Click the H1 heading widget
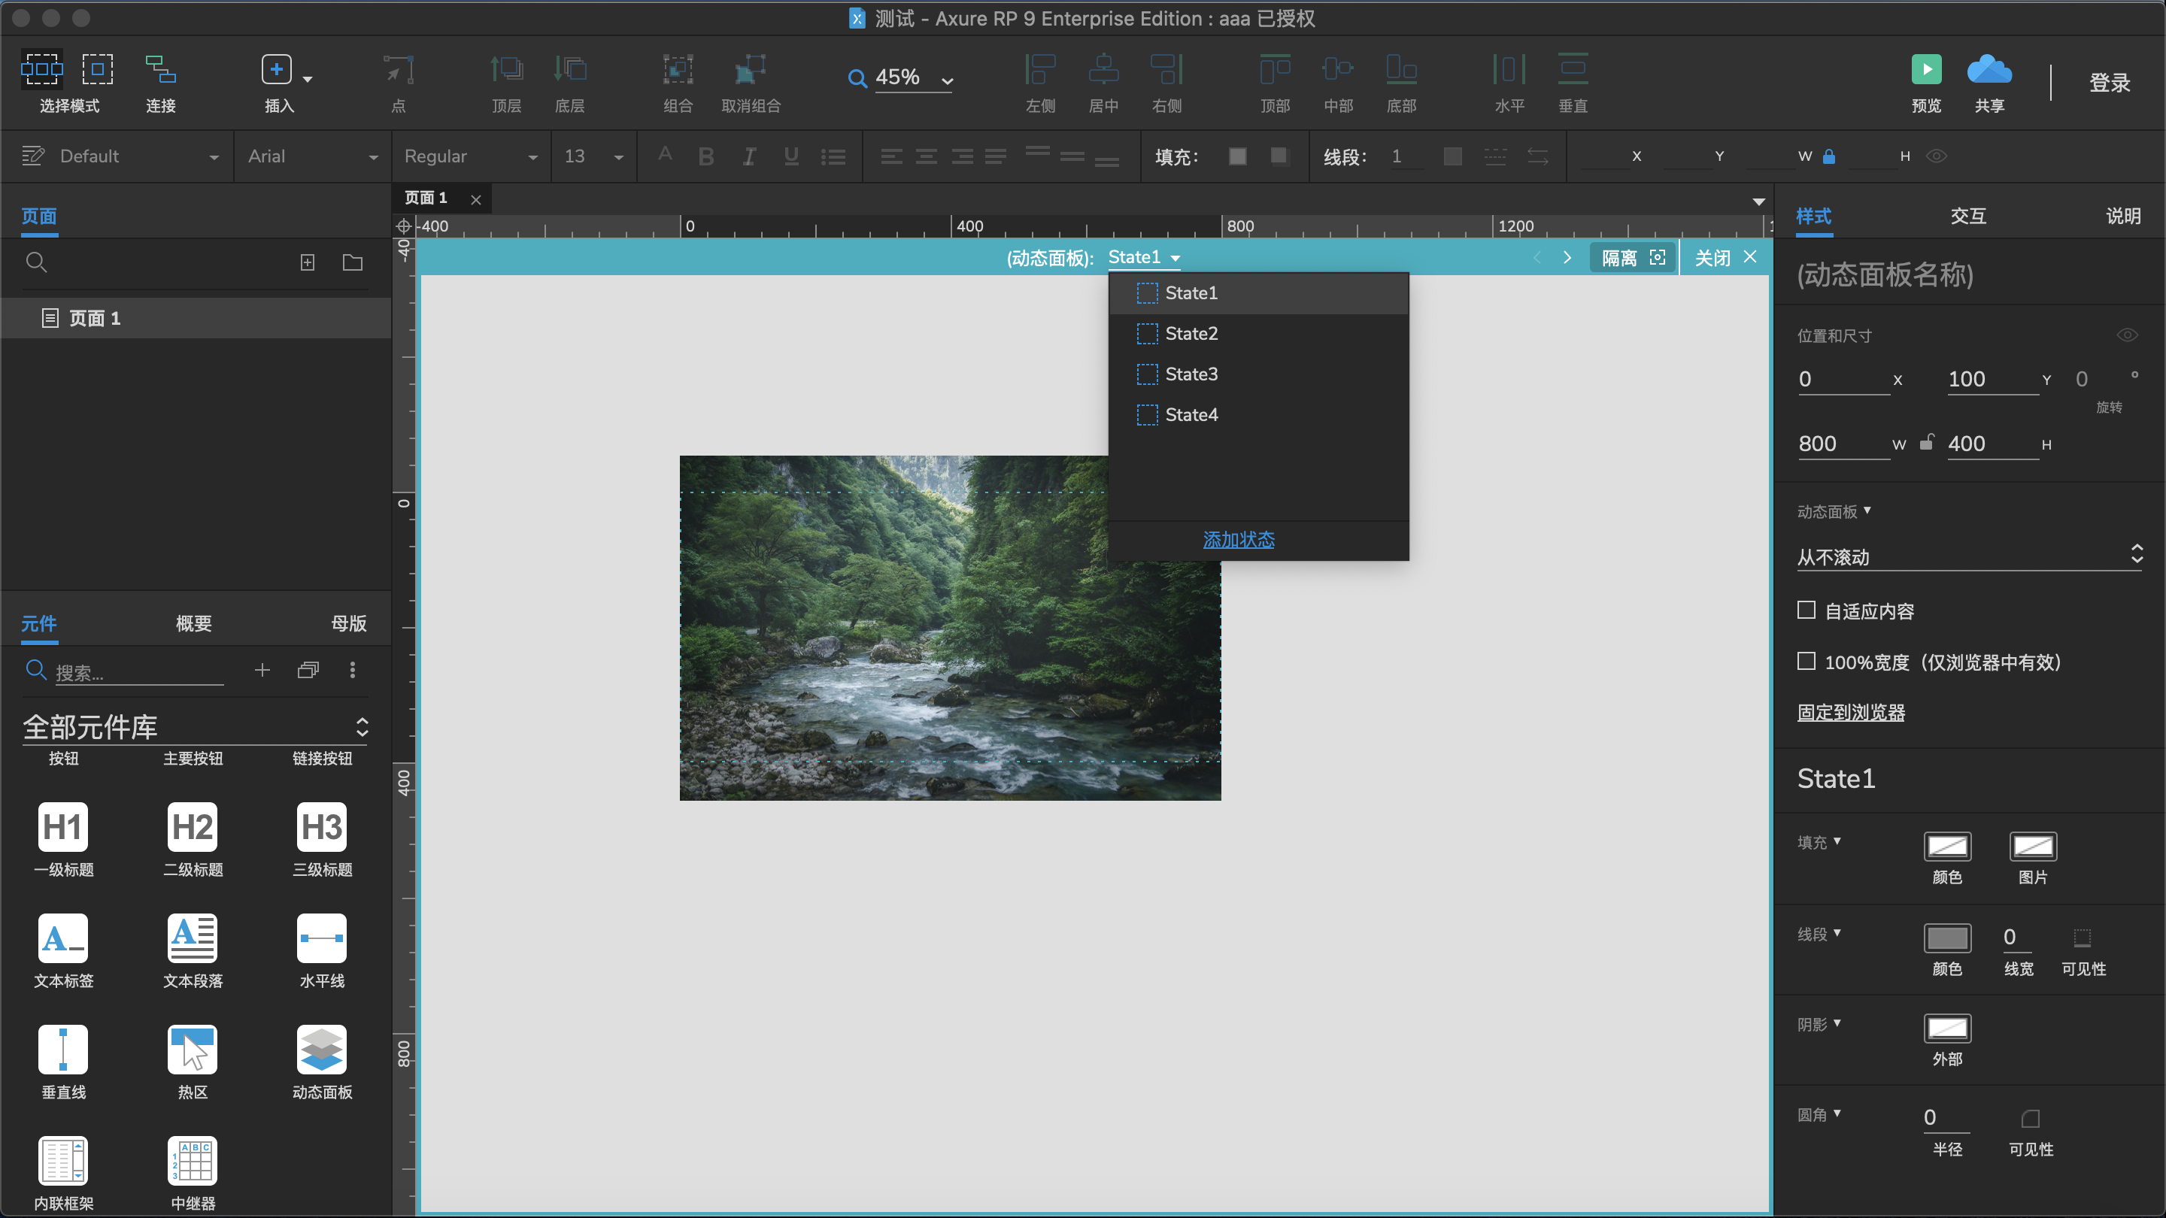Image resolution: width=2166 pixels, height=1218 pixels. pyautogui.click(x=63, y=827)
